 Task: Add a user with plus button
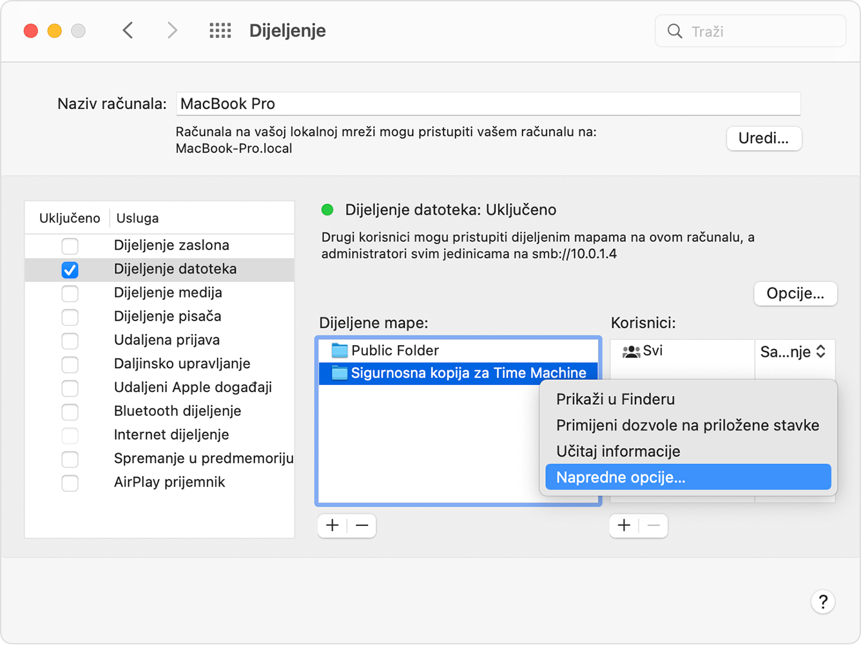pyautogui.click(x=624, y=525)
